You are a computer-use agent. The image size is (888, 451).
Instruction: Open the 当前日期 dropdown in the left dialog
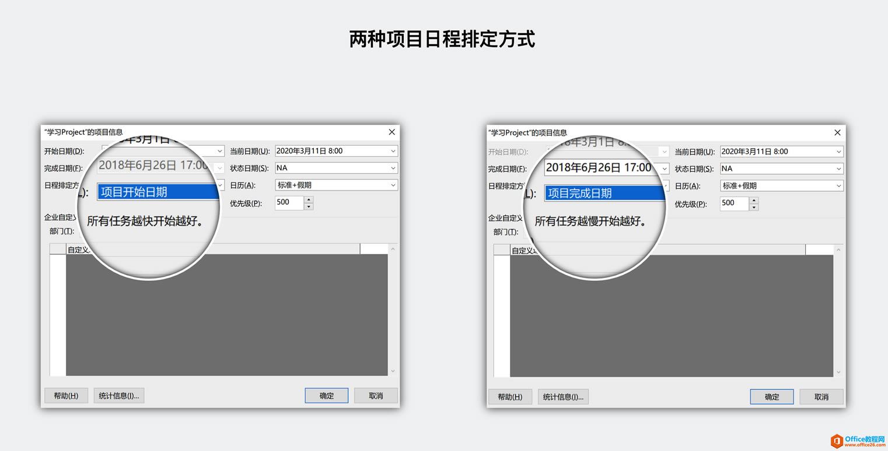click(x=392, y=150)
